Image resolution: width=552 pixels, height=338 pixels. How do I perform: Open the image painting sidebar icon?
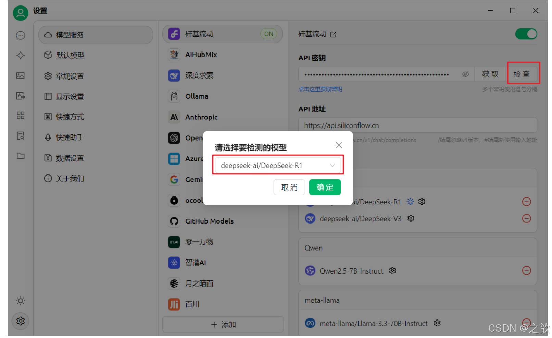pos(21,75)
